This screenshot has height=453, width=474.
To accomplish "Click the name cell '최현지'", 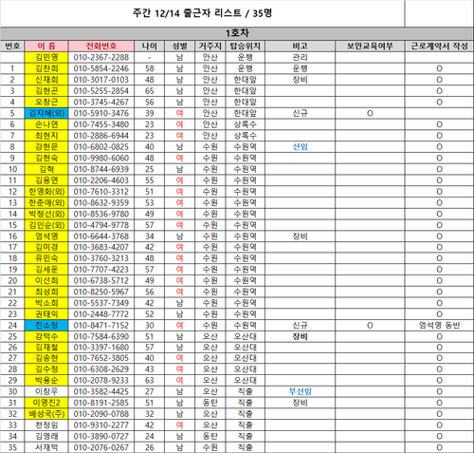I will pyautogui.click(x=46, y=136).
